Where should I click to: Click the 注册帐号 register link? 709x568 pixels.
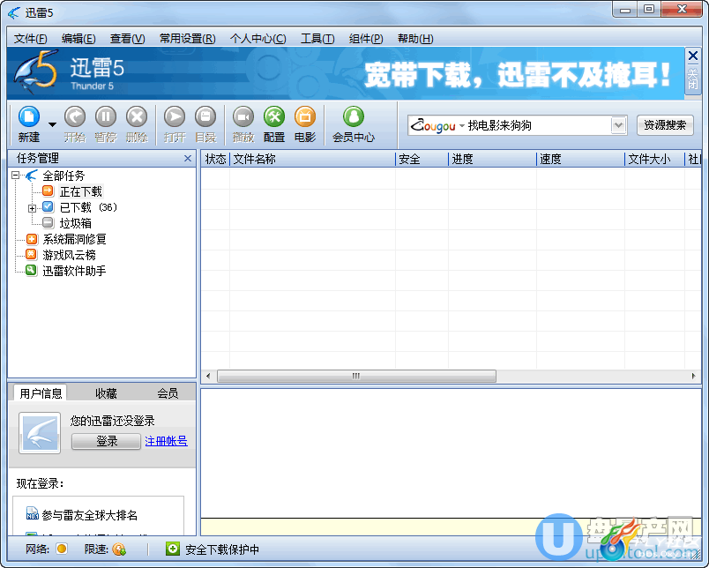[166, 441]
